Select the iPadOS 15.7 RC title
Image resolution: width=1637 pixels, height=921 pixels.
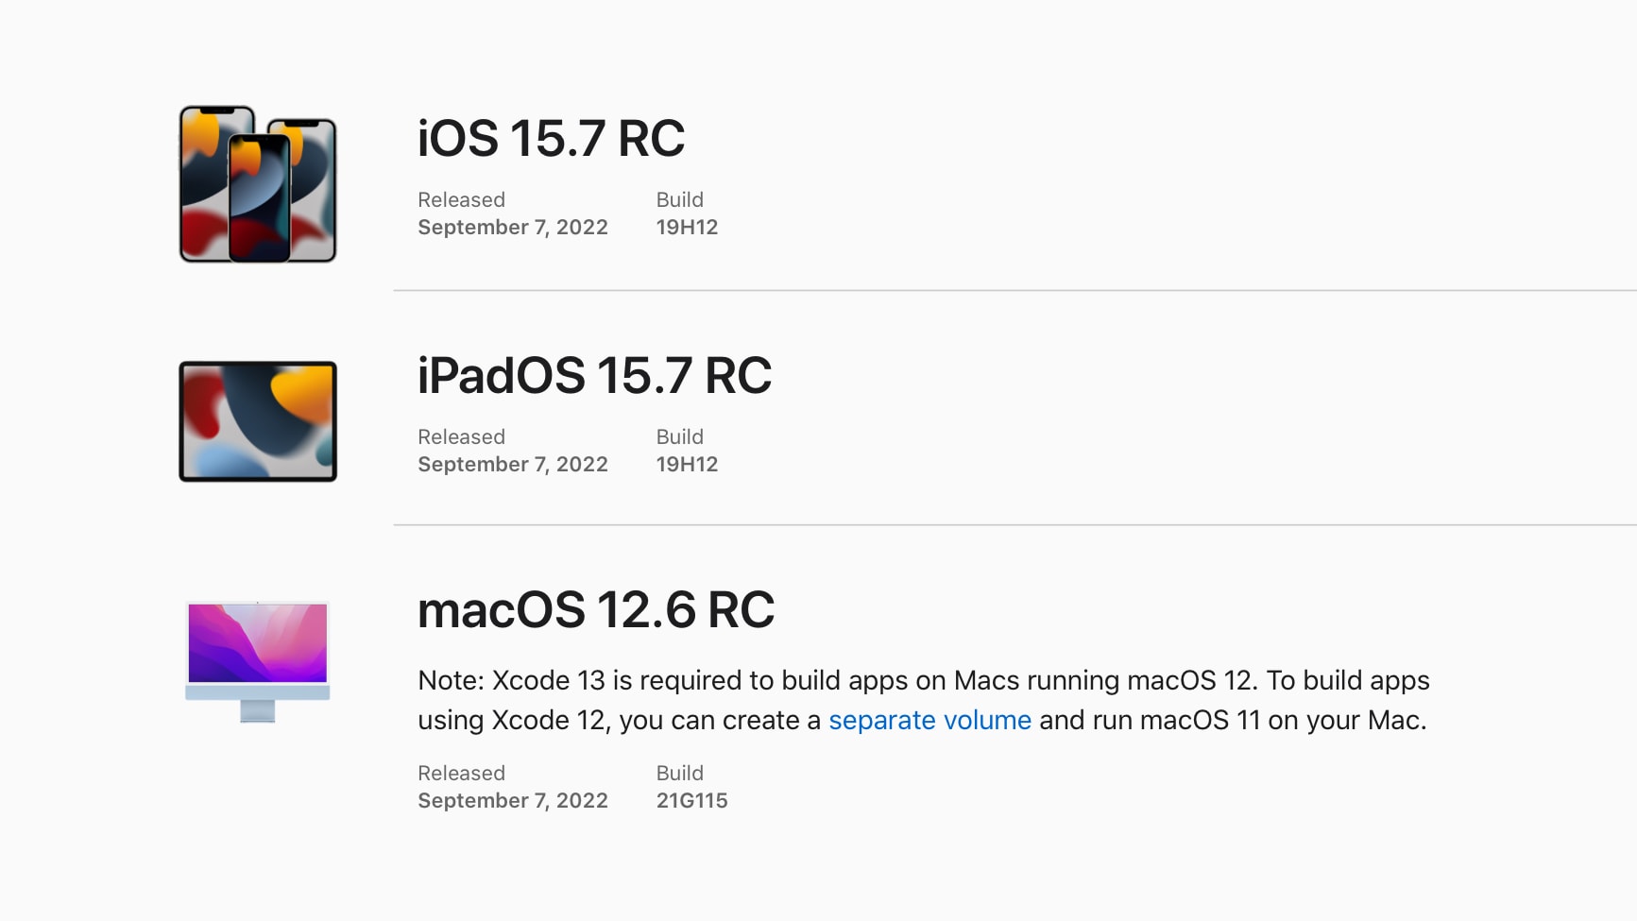[x=595, y=376]
